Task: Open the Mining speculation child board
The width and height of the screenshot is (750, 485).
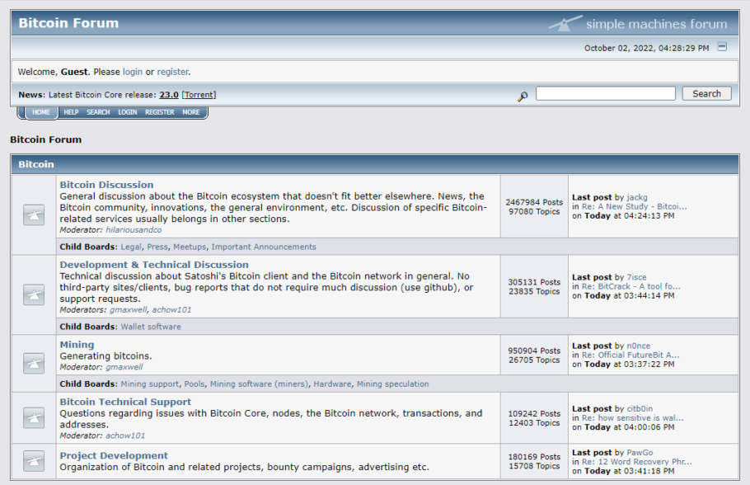Action: (x=392, y=384)
